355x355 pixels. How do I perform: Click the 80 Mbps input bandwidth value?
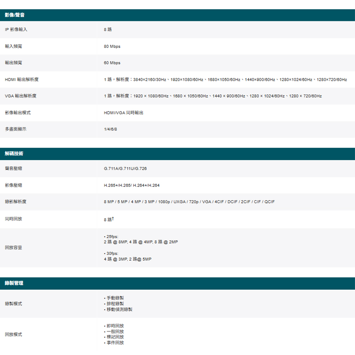click(112, 47)
